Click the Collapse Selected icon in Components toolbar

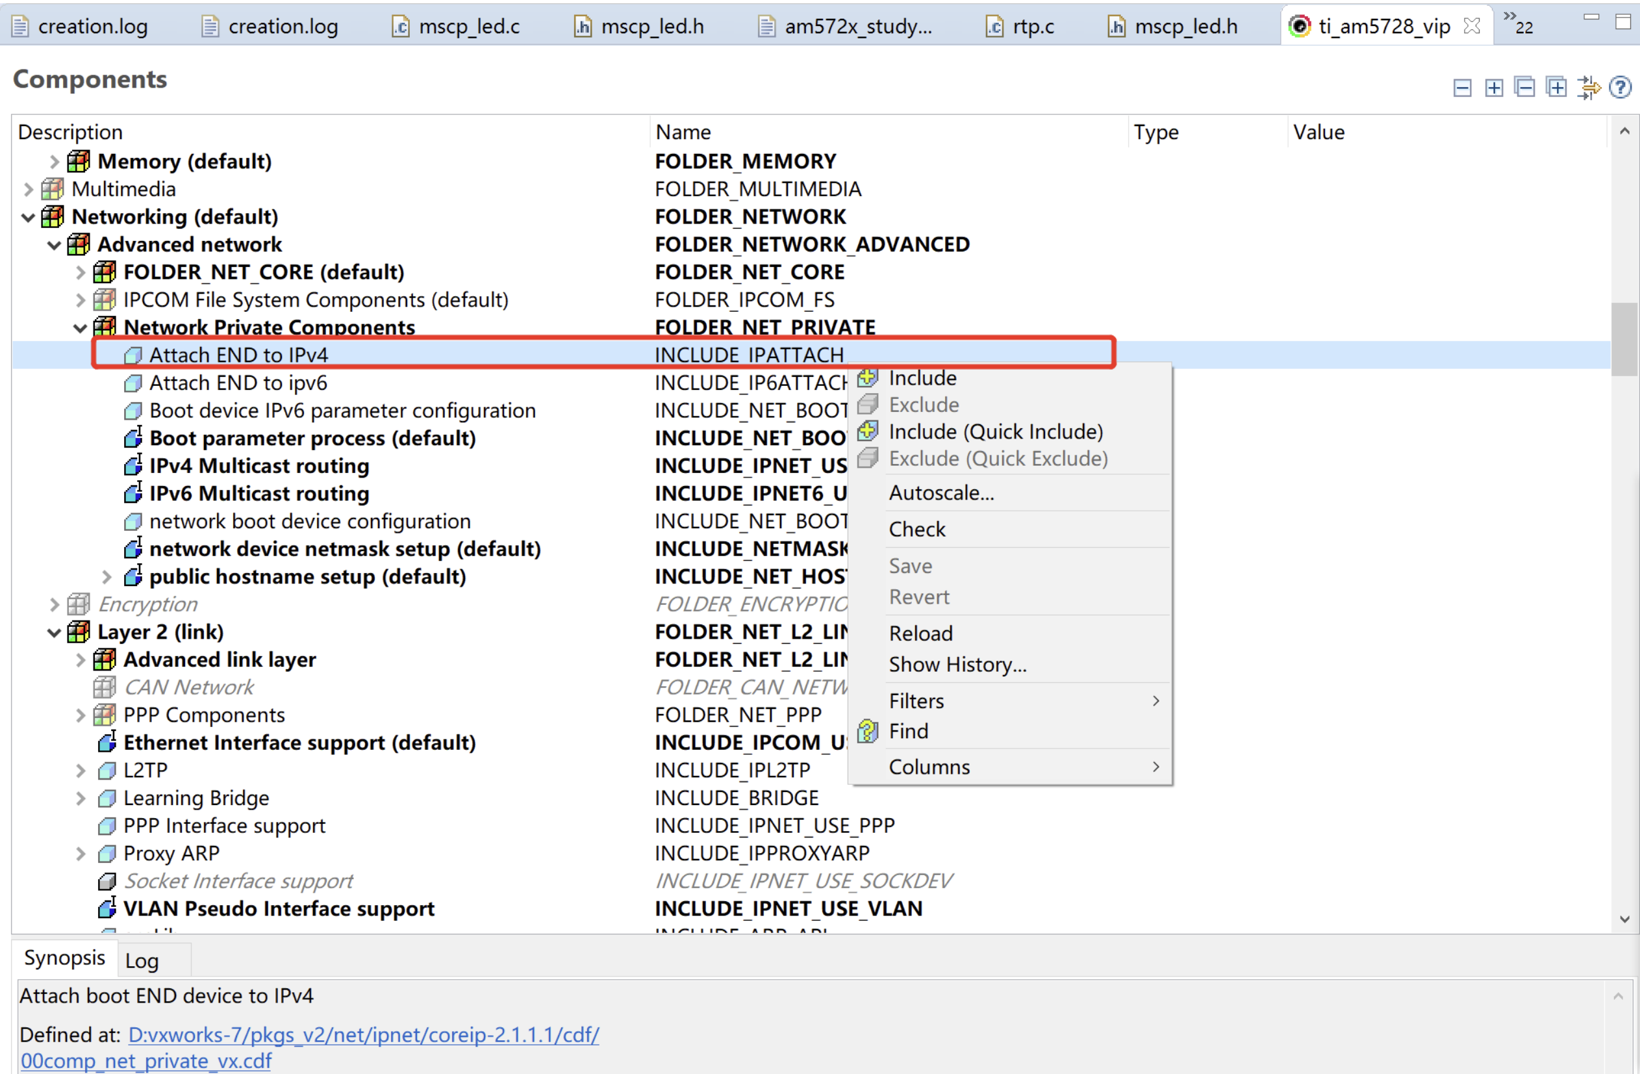click(x=1525, y=87)
